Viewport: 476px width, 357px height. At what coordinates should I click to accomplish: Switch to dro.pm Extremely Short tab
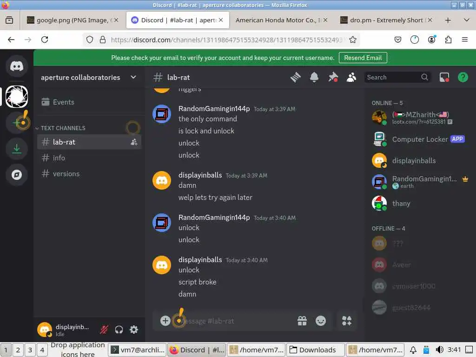[x=386, y=20]
